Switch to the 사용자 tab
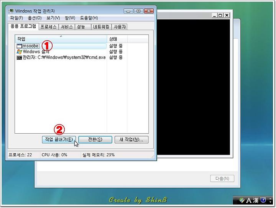The width and height of the screenshot is (276, 208). coord(120,27)
